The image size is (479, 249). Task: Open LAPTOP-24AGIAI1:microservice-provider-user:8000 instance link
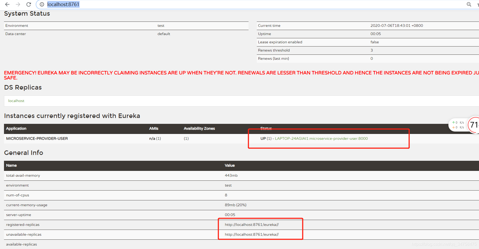(321, 138)
